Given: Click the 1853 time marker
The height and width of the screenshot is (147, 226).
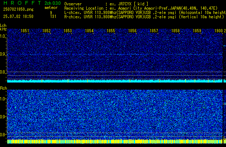Looking at the screenshot, I should [x=68, y=31].
